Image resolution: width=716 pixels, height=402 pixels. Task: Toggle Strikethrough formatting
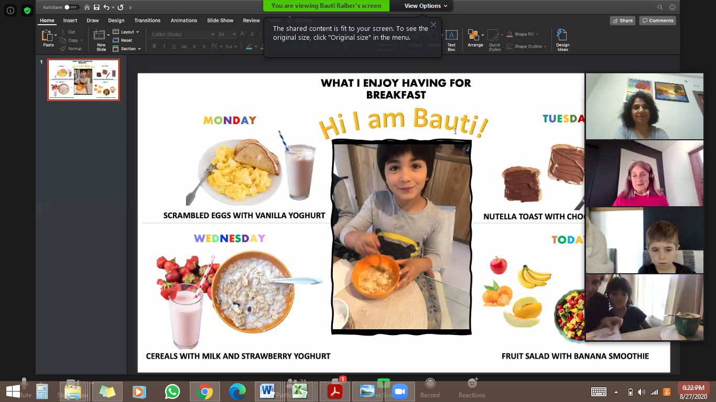coord(184,47)
